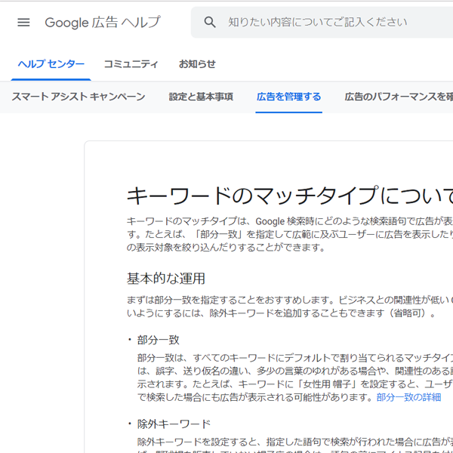Open 広告のパフォーマンス section tab

(399, 97)
